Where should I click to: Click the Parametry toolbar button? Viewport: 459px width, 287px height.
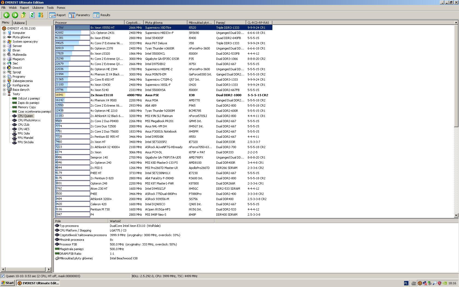80,15
